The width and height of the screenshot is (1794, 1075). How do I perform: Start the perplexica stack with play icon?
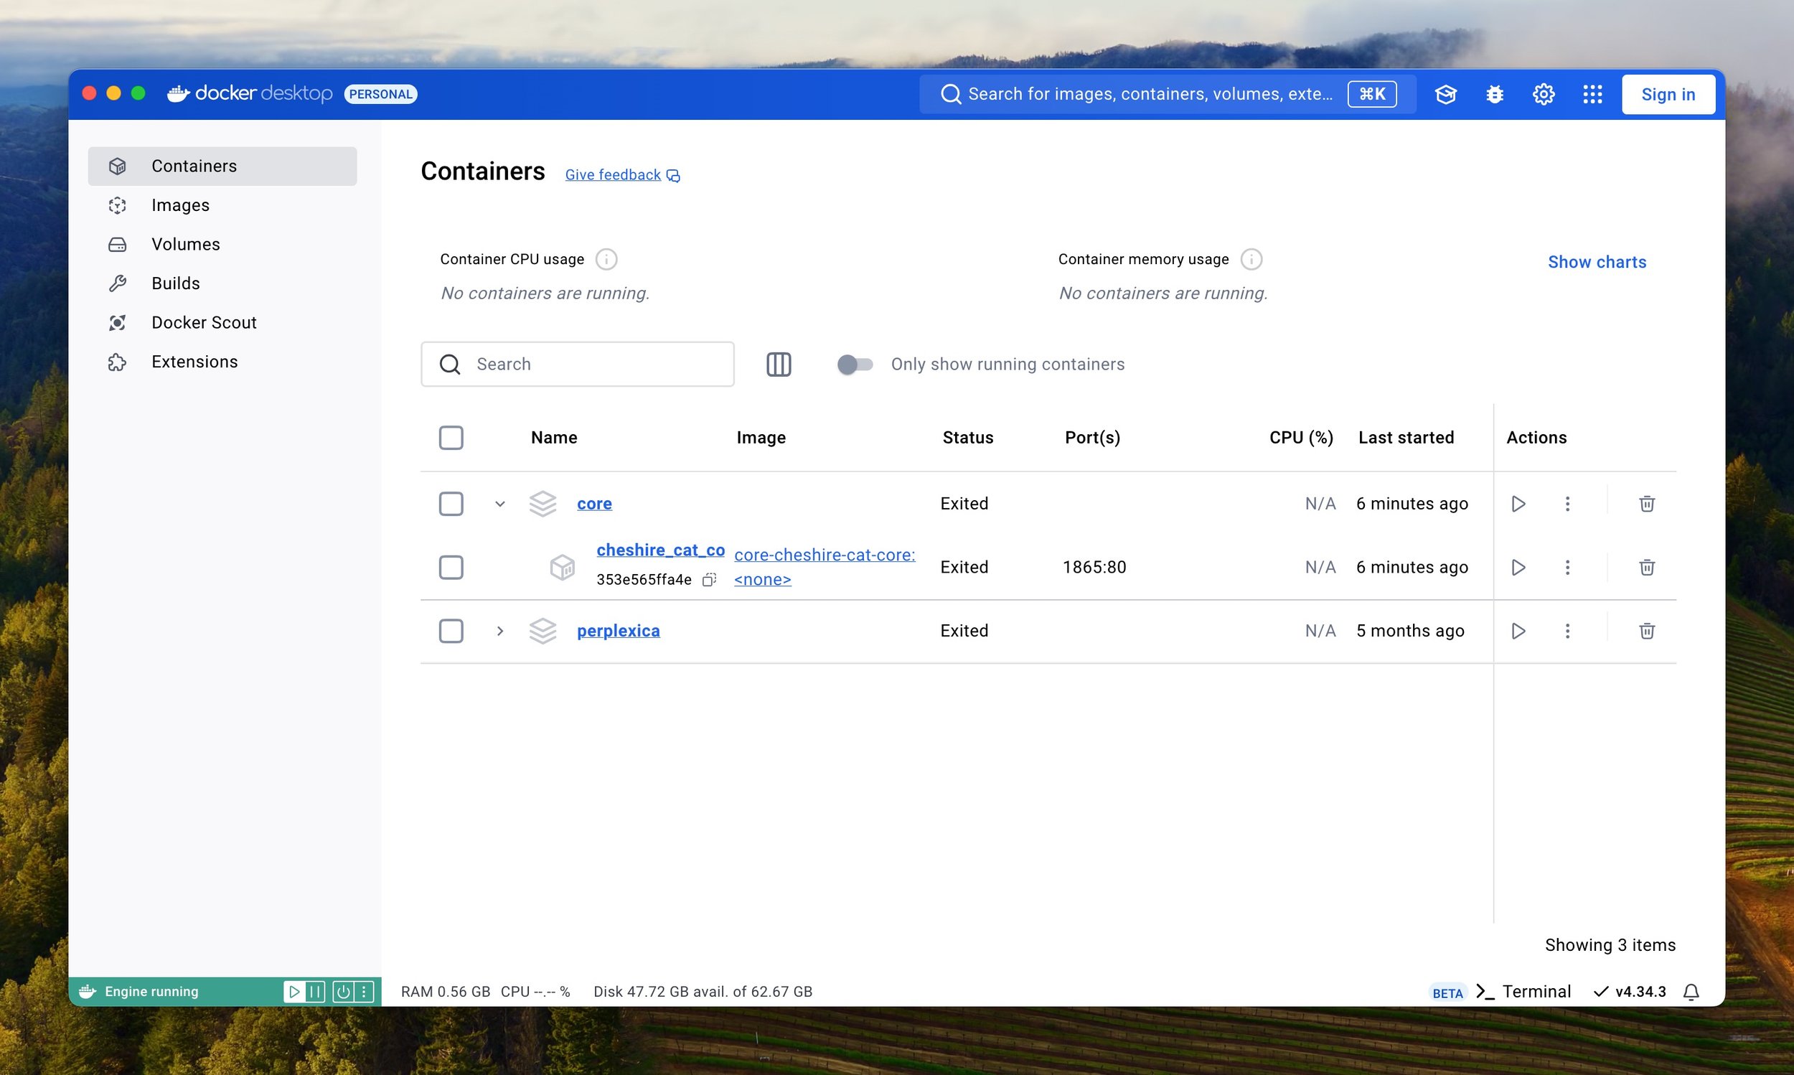click(1518, 631)
